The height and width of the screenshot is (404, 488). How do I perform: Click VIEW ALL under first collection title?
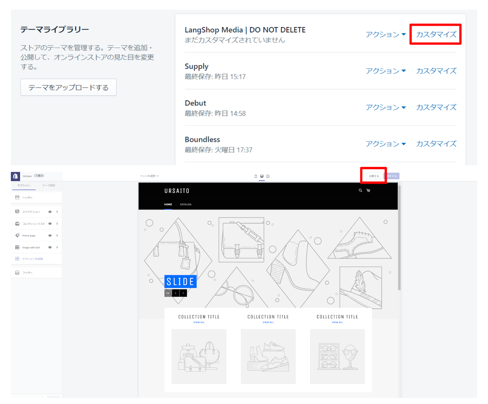click(x=199, y=322)
